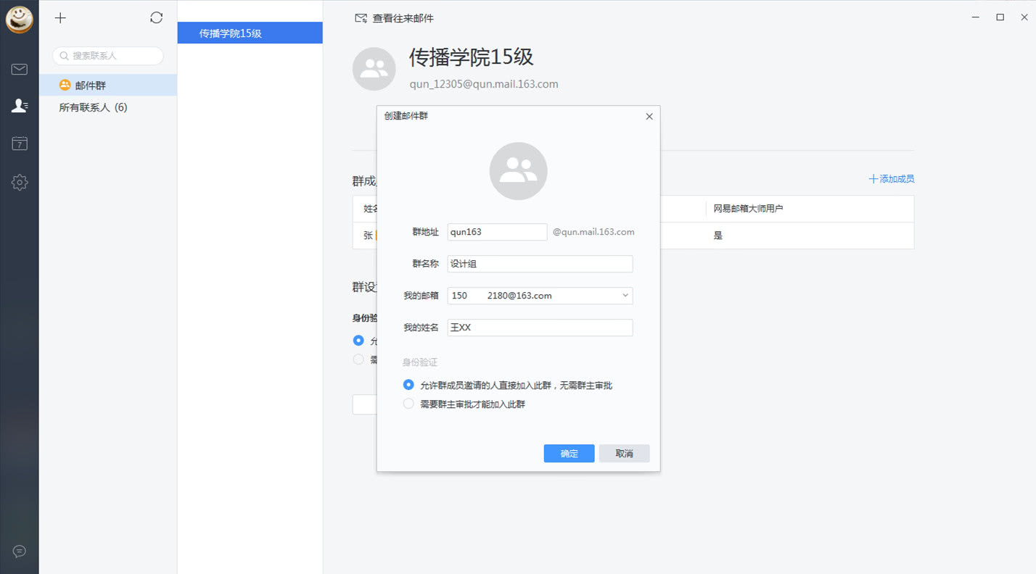
Task: Open the 我的邮箱 email dropdown
Action: coord(624,296)
